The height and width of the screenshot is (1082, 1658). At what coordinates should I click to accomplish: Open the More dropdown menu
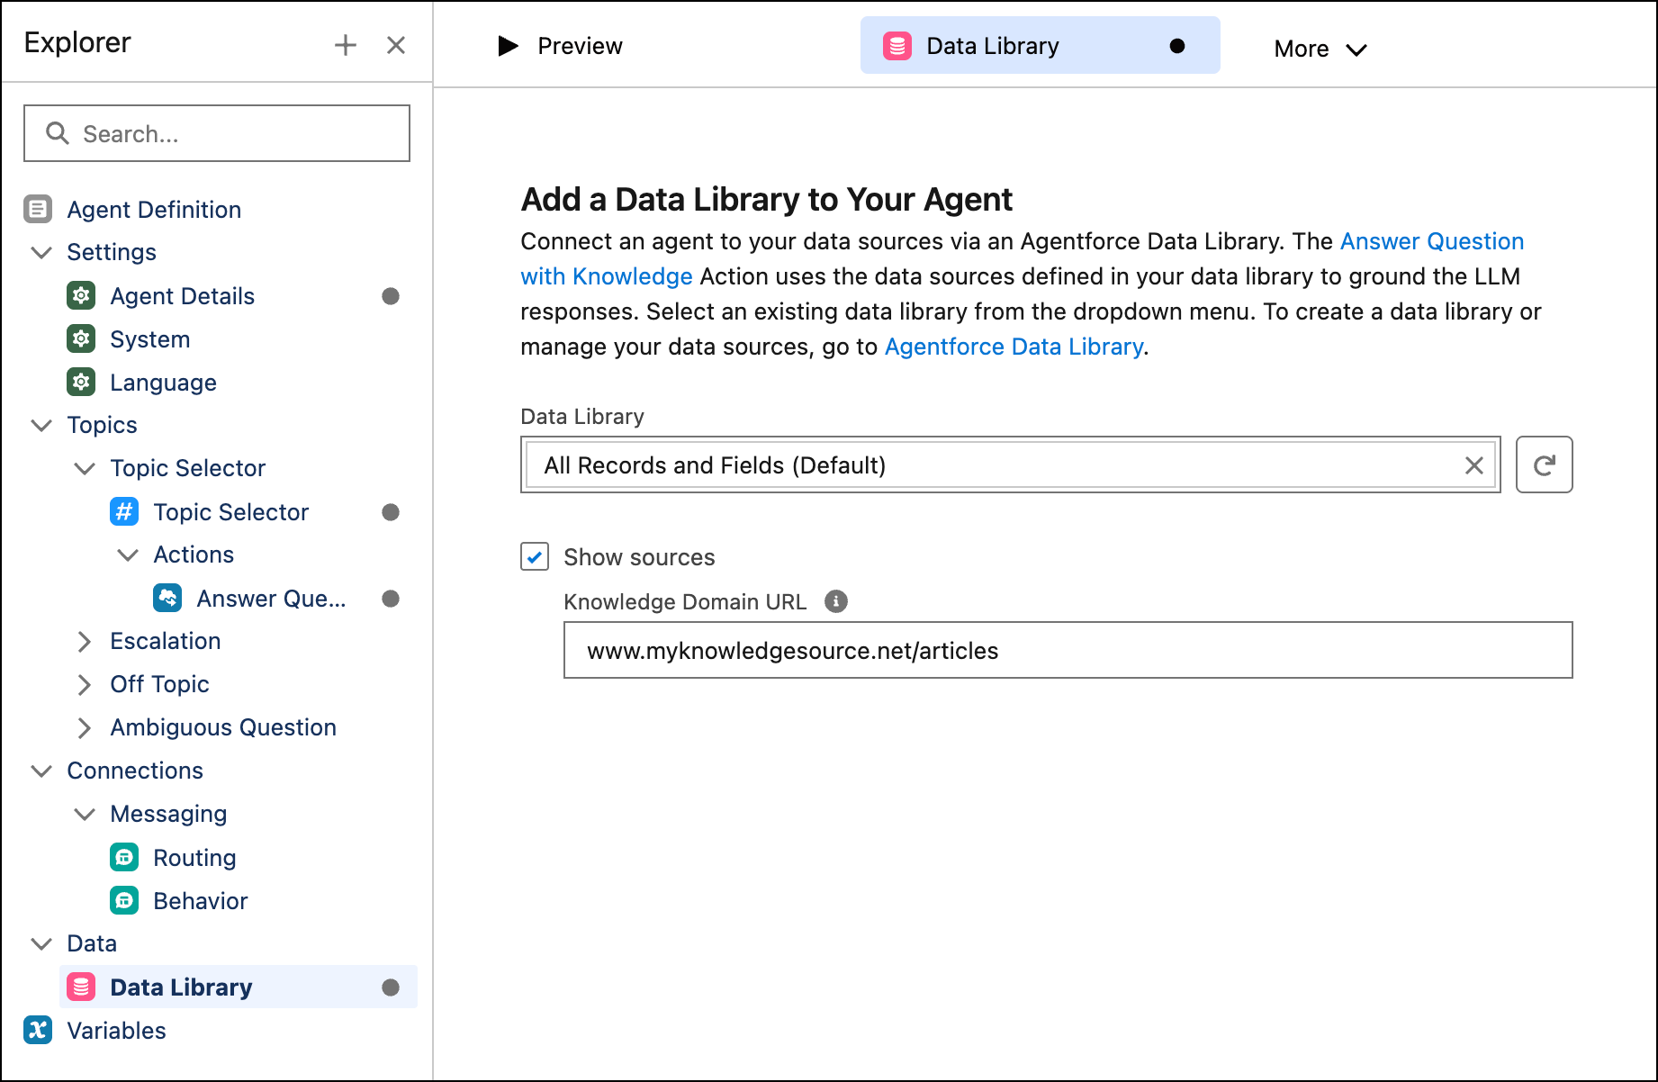[x=1320, y=49]
